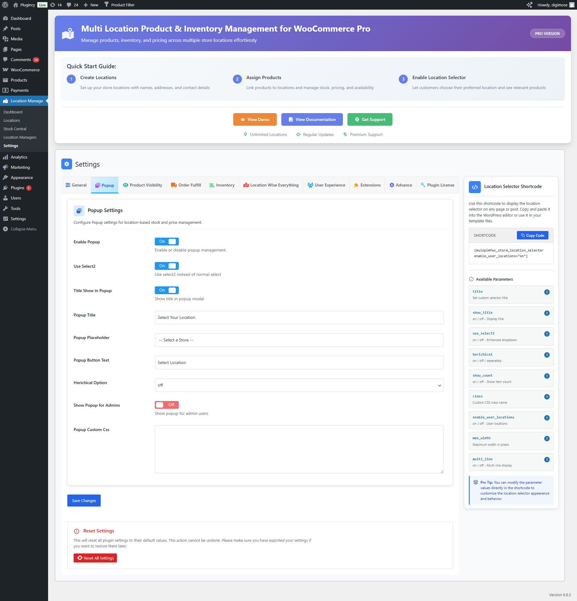Click the Location Selector Shortcode code icon
The width and height of the screenshot is (577, 601).
(x=474, y=187)
